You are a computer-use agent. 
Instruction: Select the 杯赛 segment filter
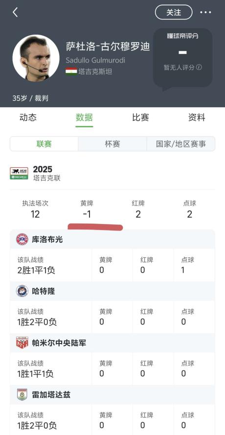(112, 144)
